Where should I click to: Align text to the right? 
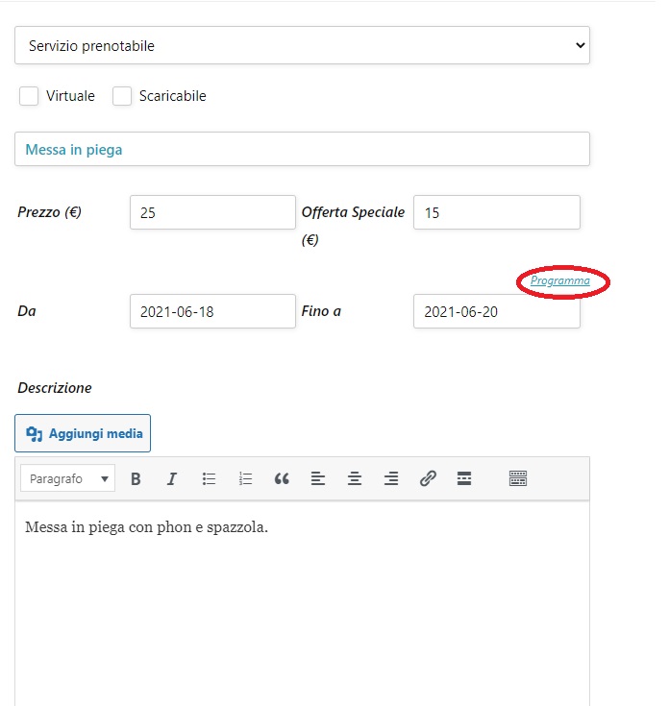(x=391, y=478)
